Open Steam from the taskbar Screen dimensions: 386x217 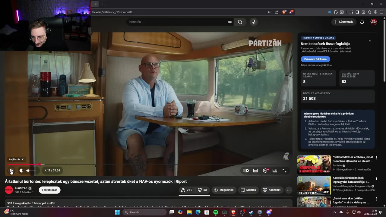click(251, 212)
